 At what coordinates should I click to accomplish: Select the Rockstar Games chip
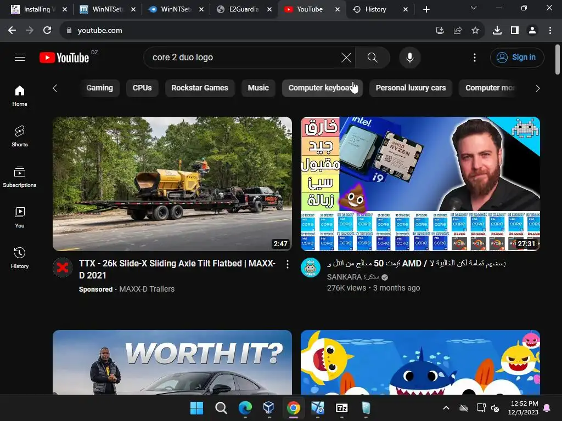(x=200, y=88)
